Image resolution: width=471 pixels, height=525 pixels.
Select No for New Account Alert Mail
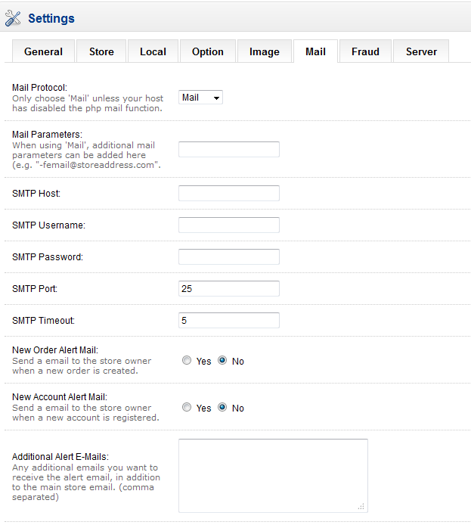pyautogui.click(x=222, y=408)
